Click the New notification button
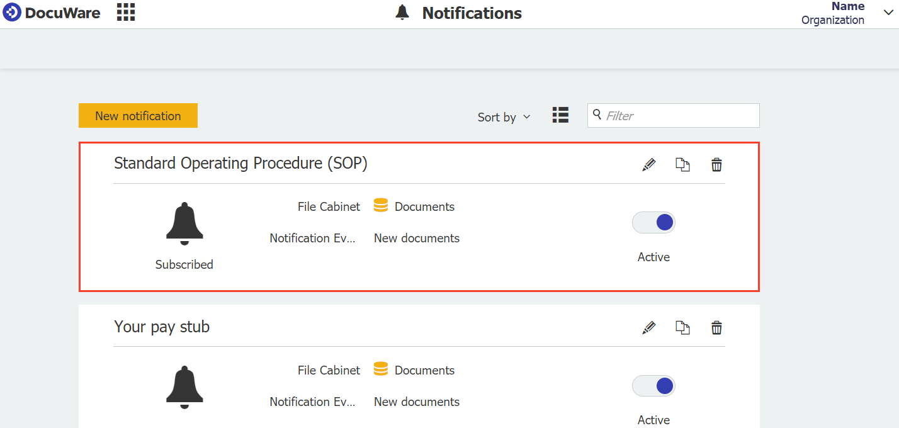Viewport: 899px width, 428px height. coord(138,116)
